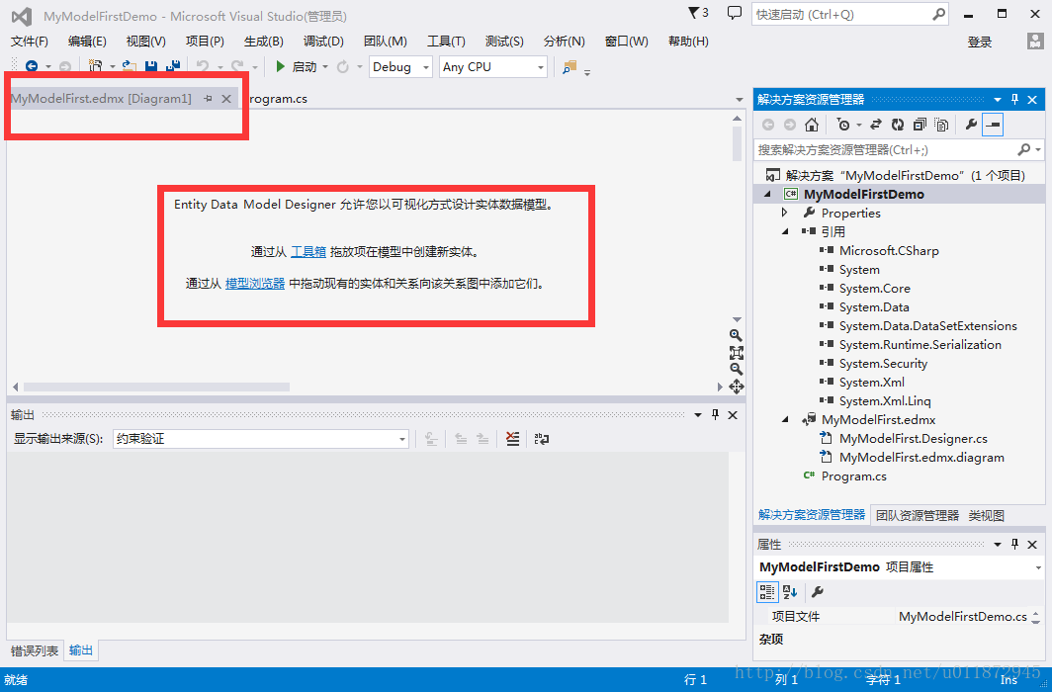Click the Navigate Backward toolbar arrow
This screenshot has width=1052, height=692.
click(31, 66)
